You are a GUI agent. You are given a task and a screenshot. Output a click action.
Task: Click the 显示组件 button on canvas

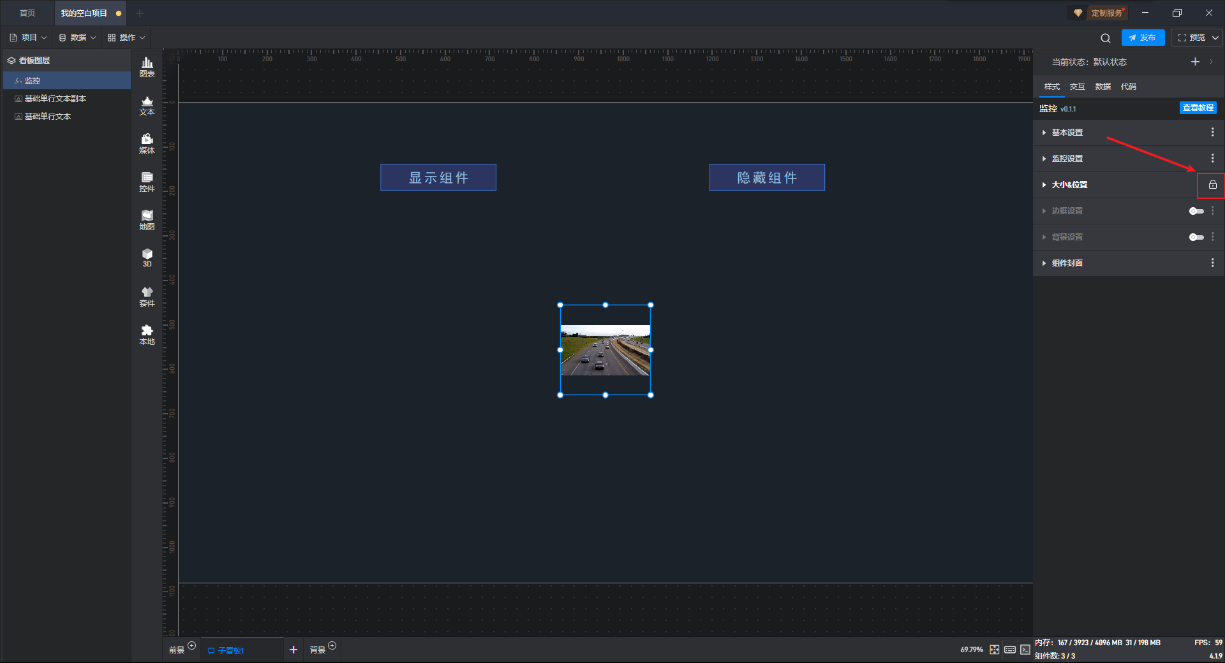(438, 177)
